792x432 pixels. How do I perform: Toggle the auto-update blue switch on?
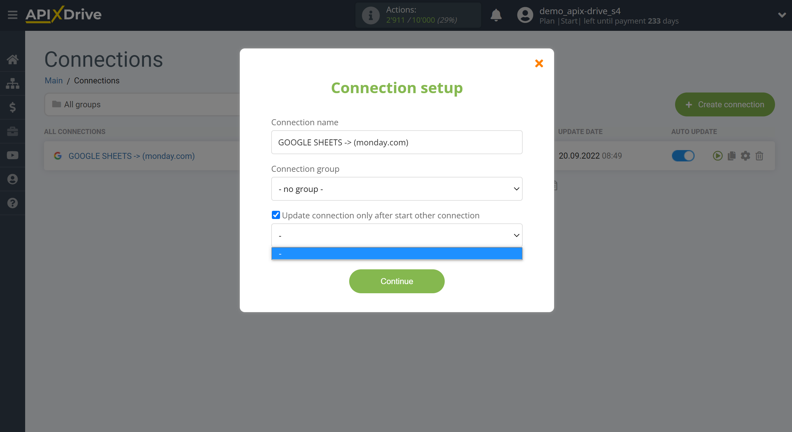(682, 155)
